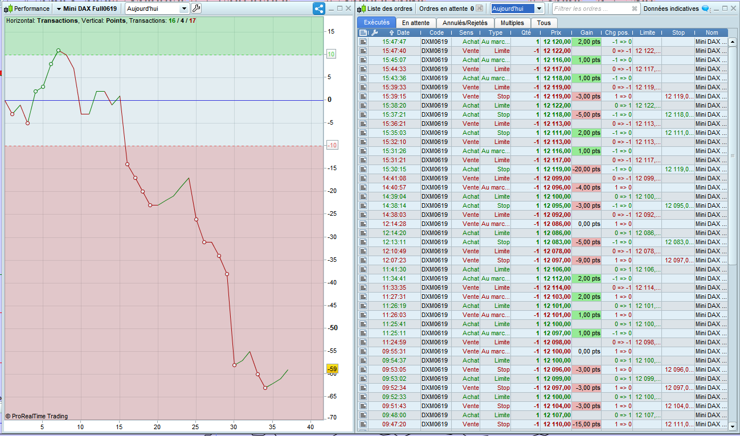
Task: Click the list icon in the table header
Action: [x=363, y=33]
